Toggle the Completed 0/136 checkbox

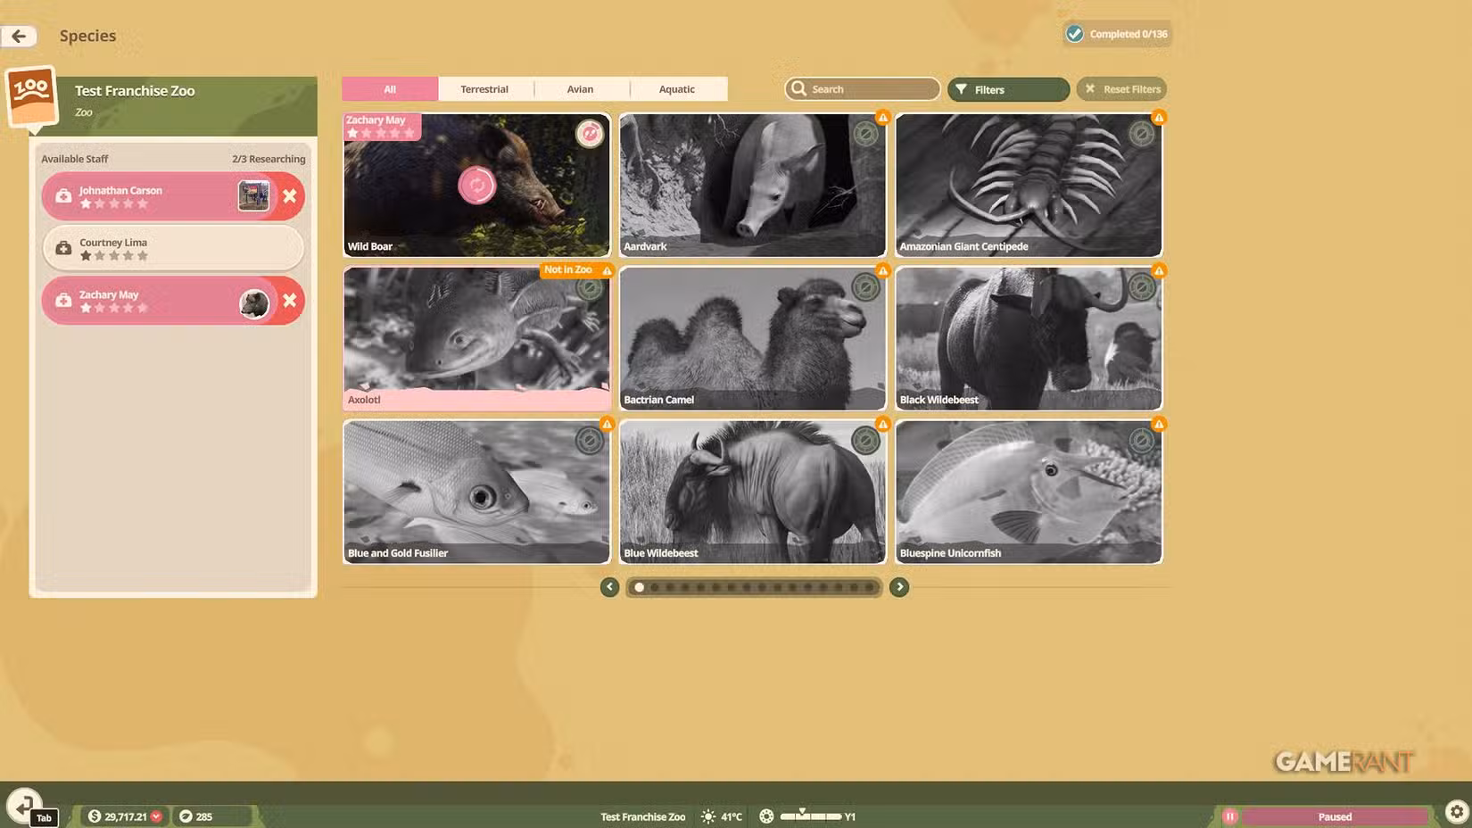click(x=1075, y=34)
